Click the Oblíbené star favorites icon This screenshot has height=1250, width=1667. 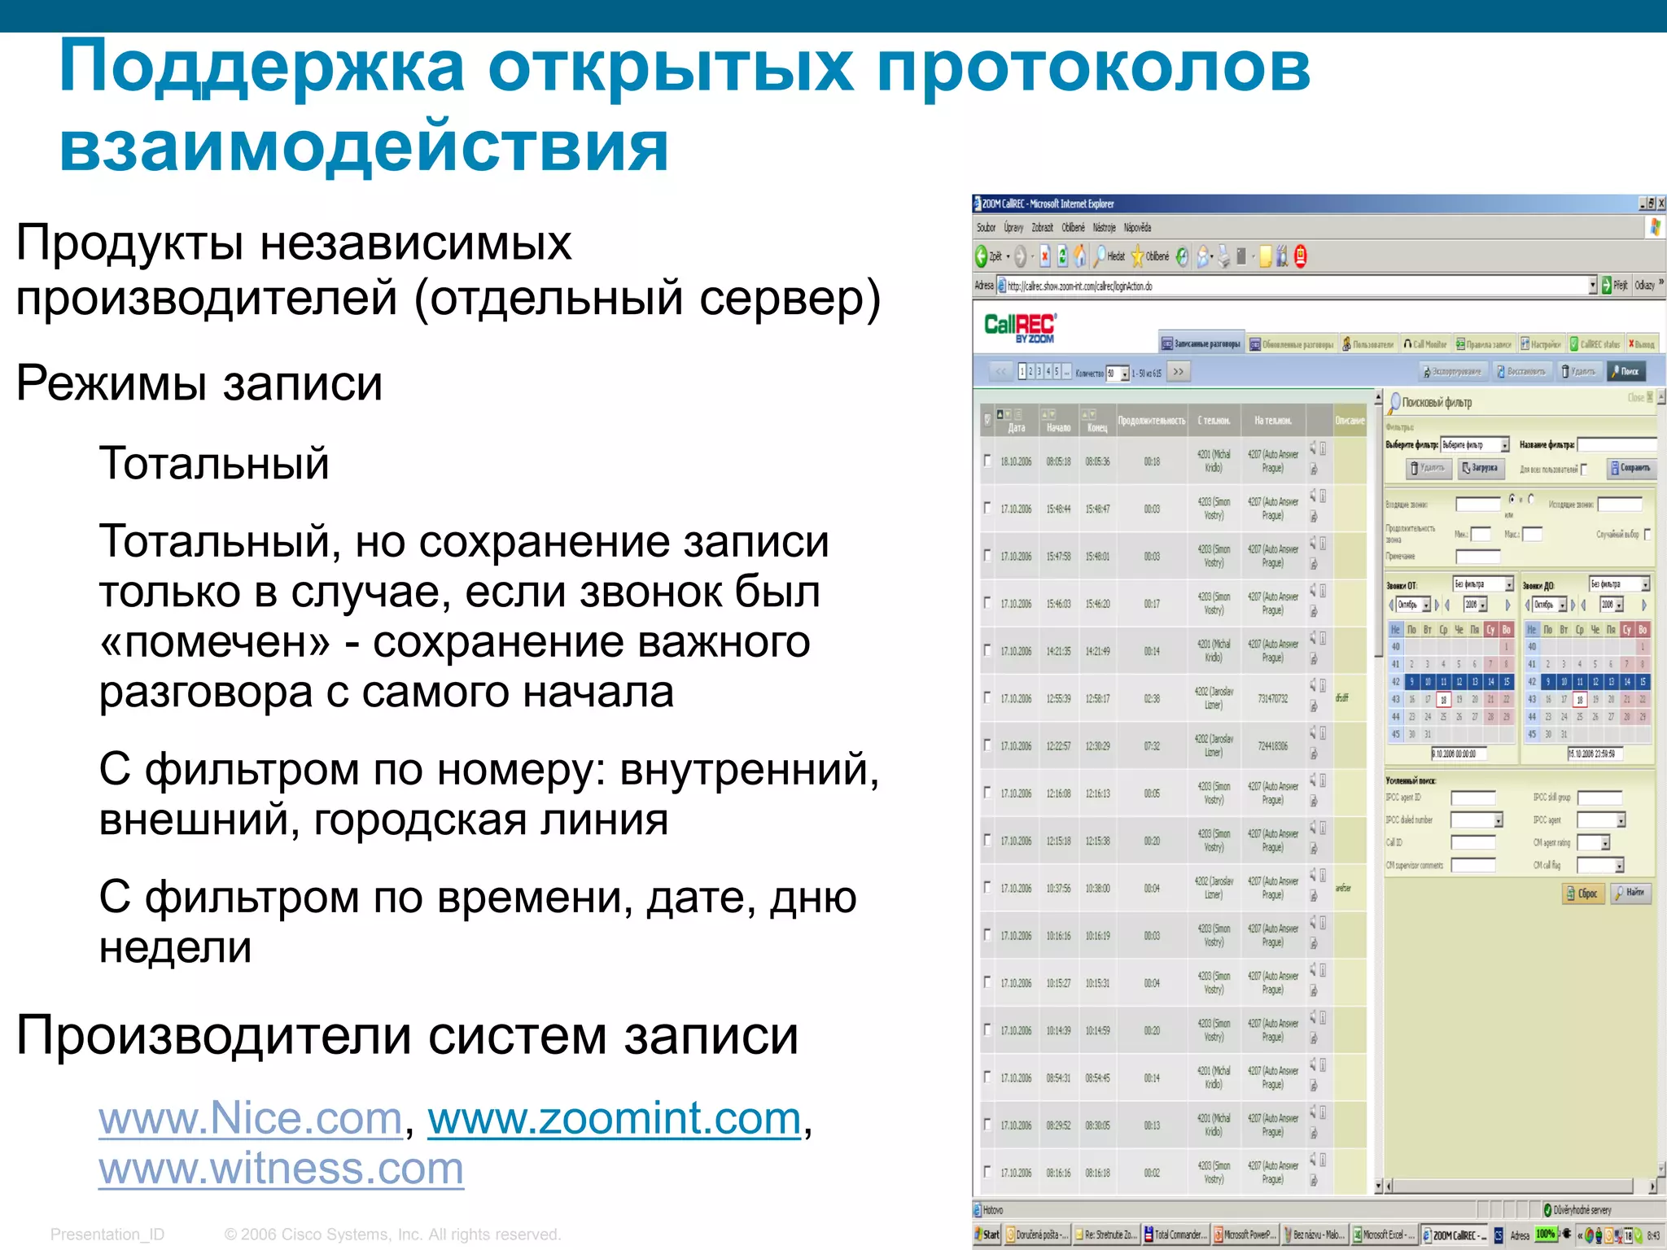(x=1138, y=257)
